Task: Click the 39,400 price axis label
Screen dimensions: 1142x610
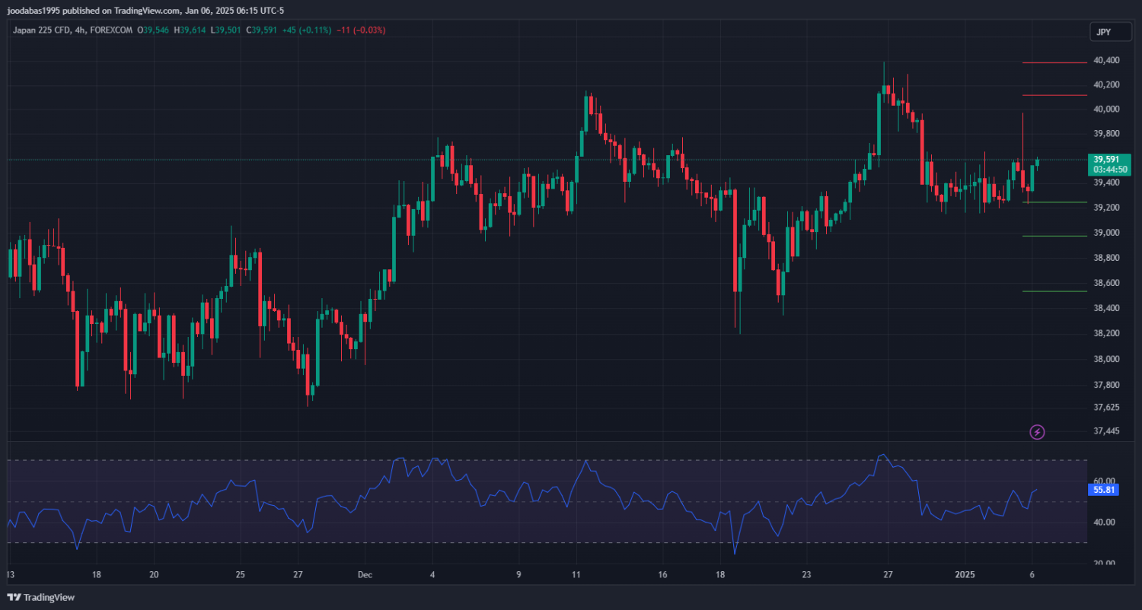Action: pyautogui.click(x=1106, y=183)
